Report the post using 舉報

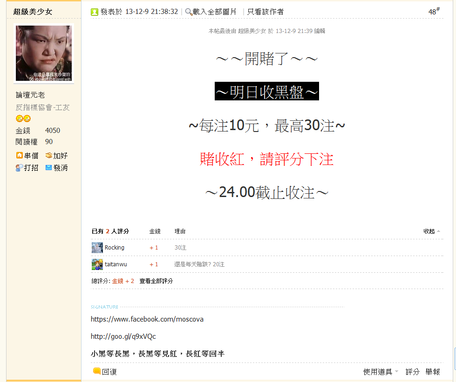click(x=432, y=372)
